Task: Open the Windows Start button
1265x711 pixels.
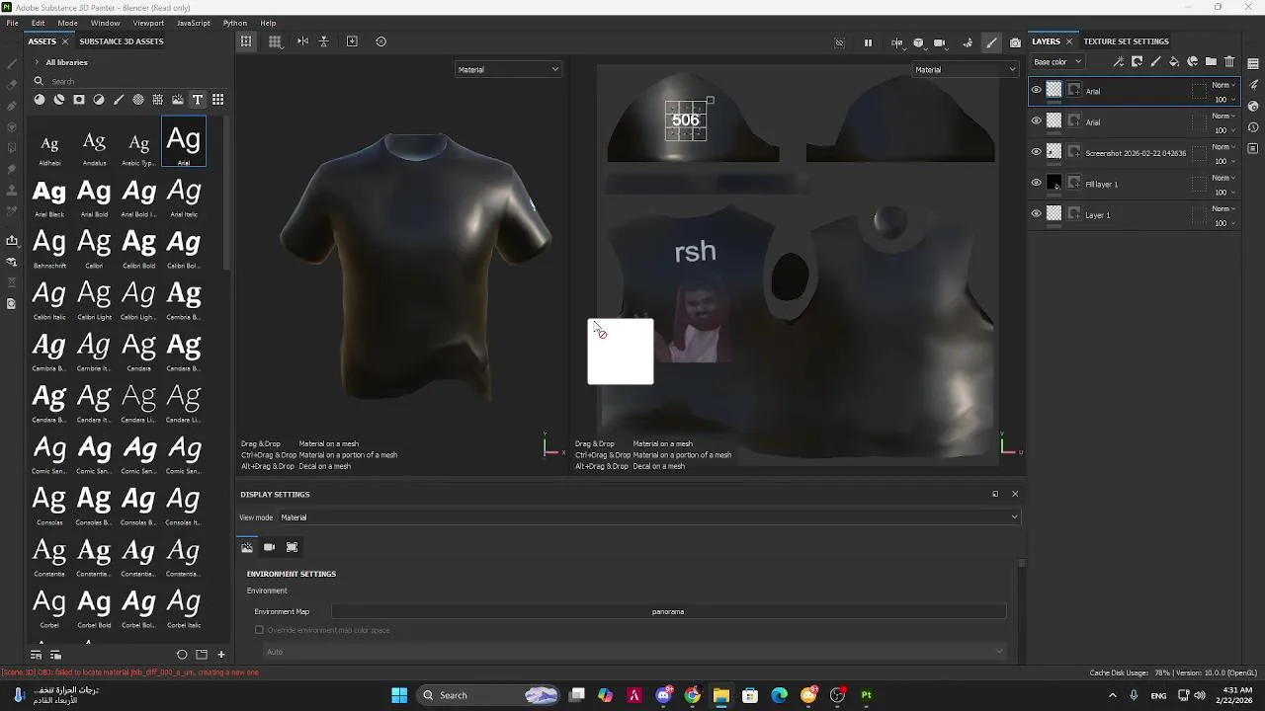Action: 399,695
